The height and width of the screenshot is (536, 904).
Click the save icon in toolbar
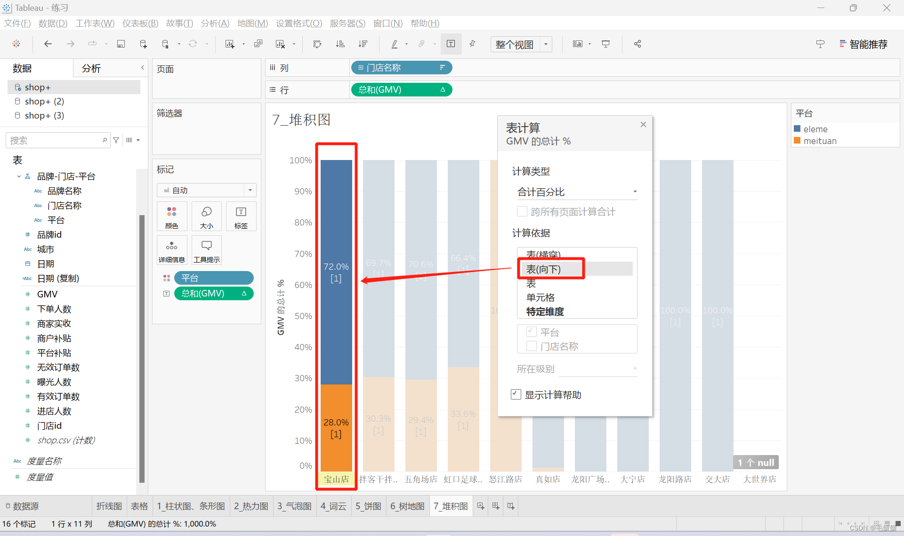coord(121,44)
